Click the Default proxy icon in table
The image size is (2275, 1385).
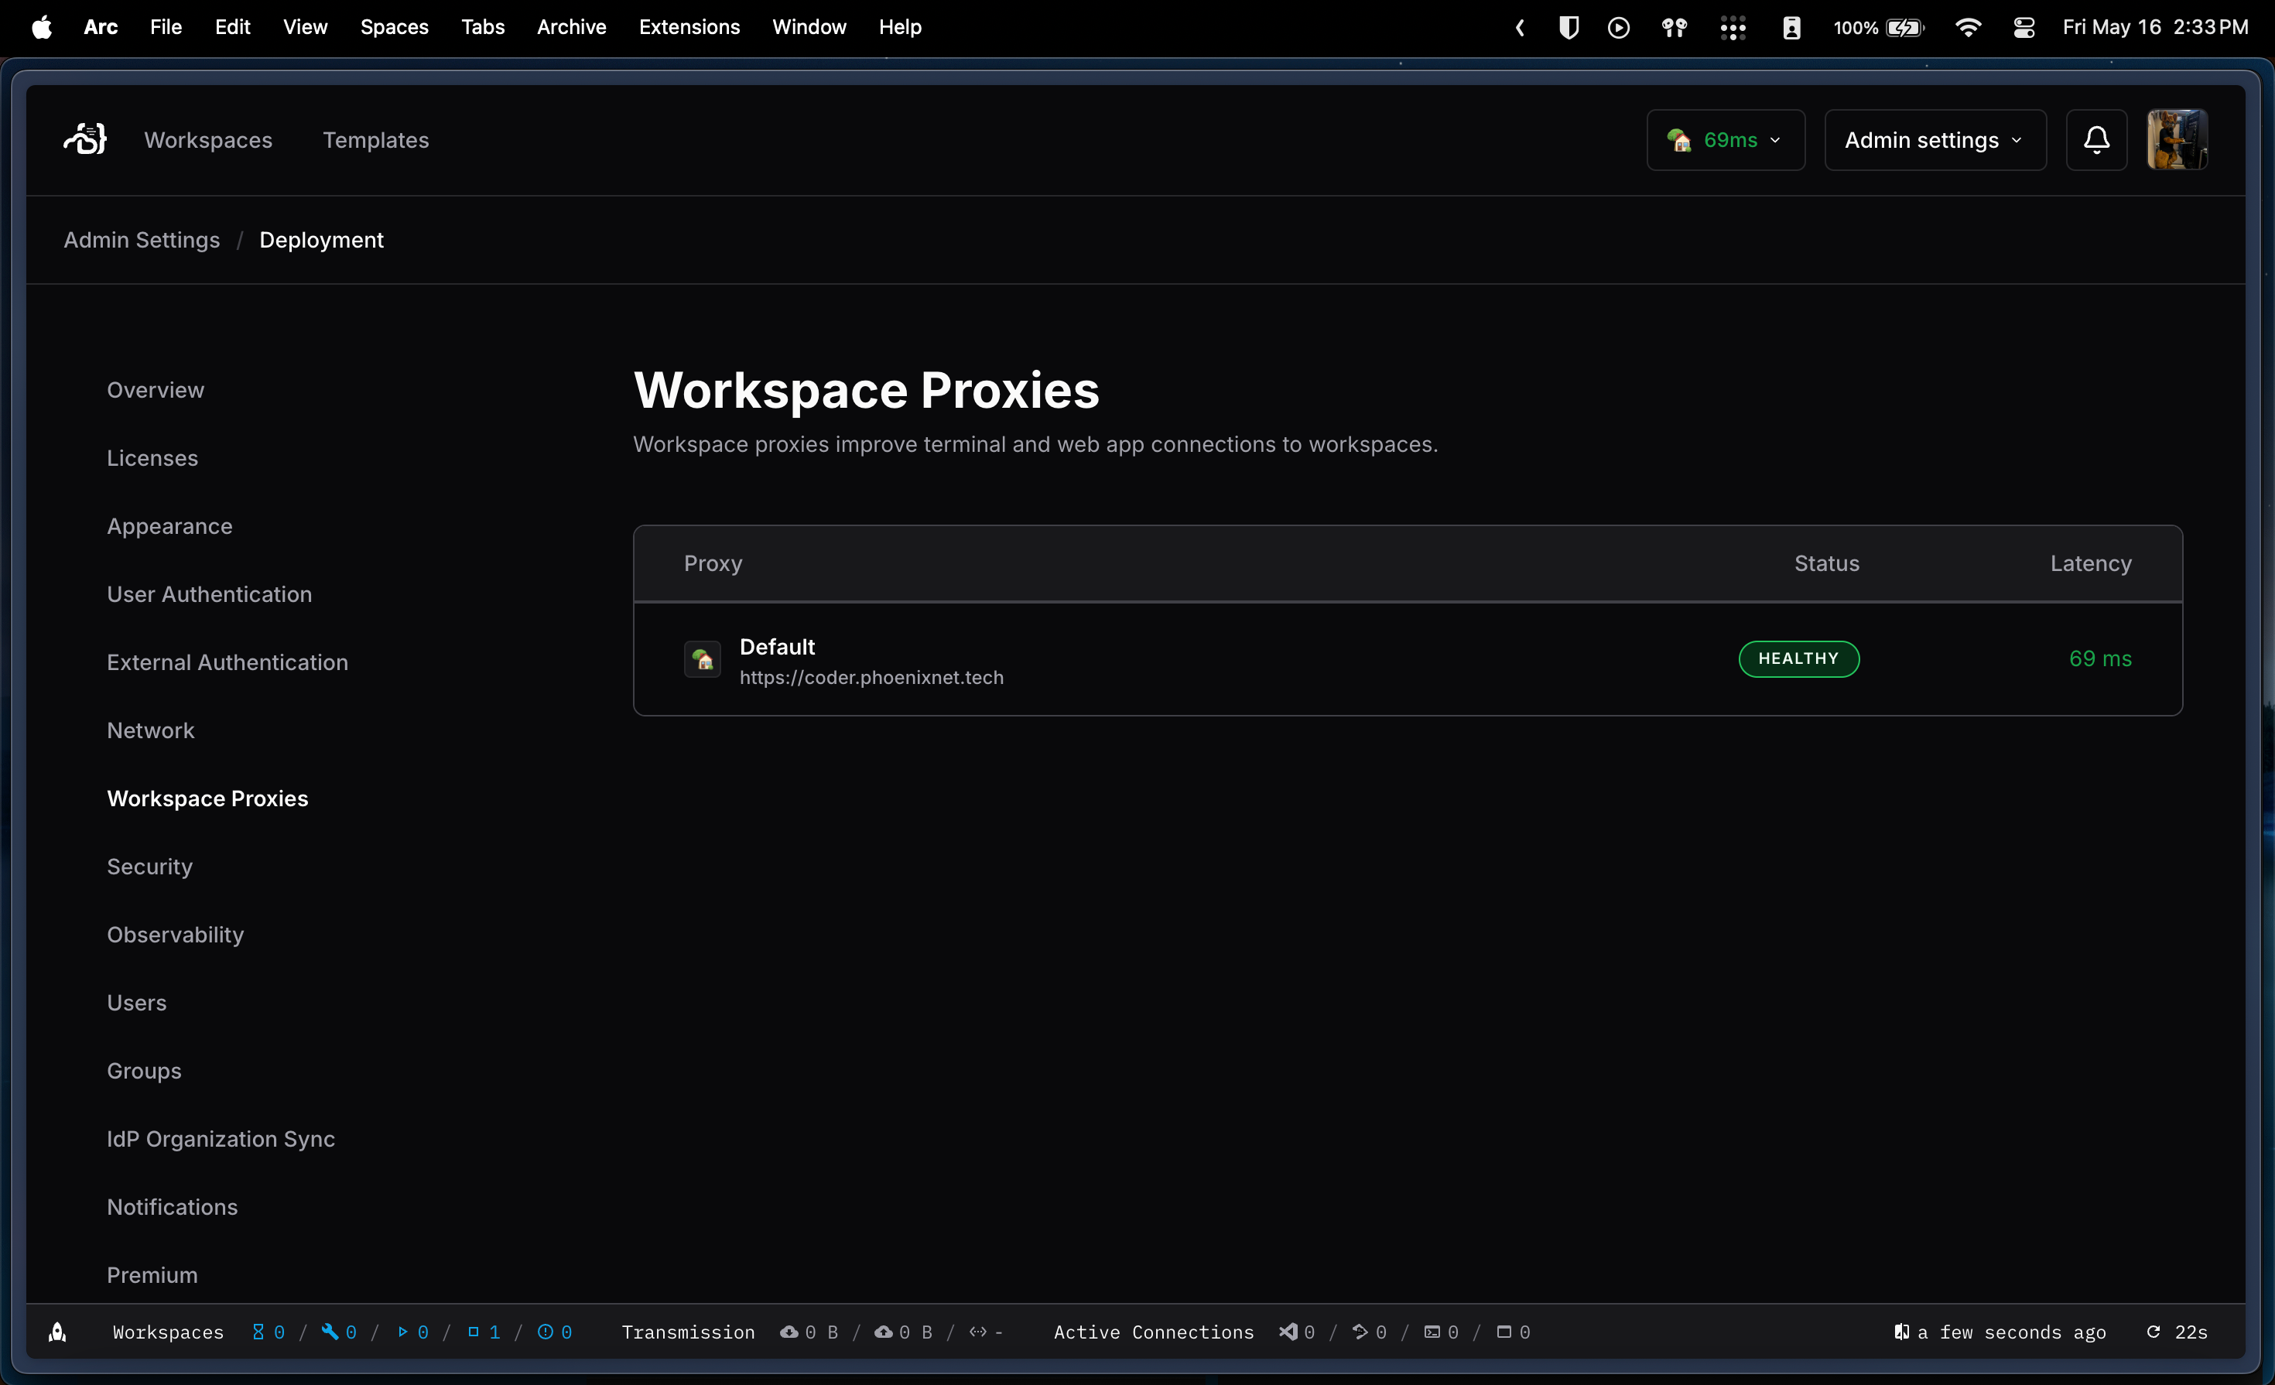702,659
